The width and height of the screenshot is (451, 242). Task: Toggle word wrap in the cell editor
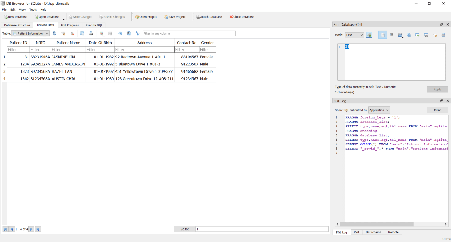[x=391, y=35]
